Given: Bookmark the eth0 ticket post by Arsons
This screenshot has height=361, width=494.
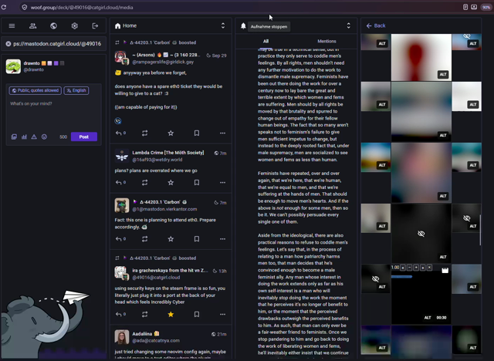Looking at the screenshot, I should click(x=197, y=133).
